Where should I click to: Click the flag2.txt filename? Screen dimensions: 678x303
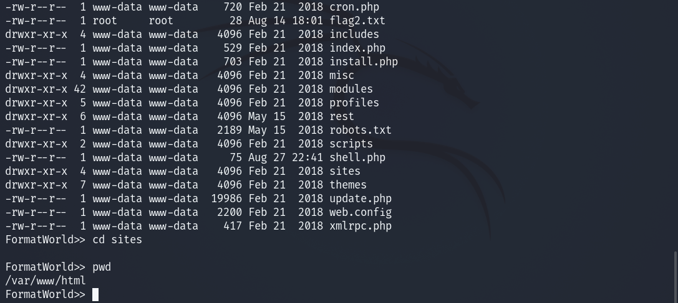(x=357, y=21)
